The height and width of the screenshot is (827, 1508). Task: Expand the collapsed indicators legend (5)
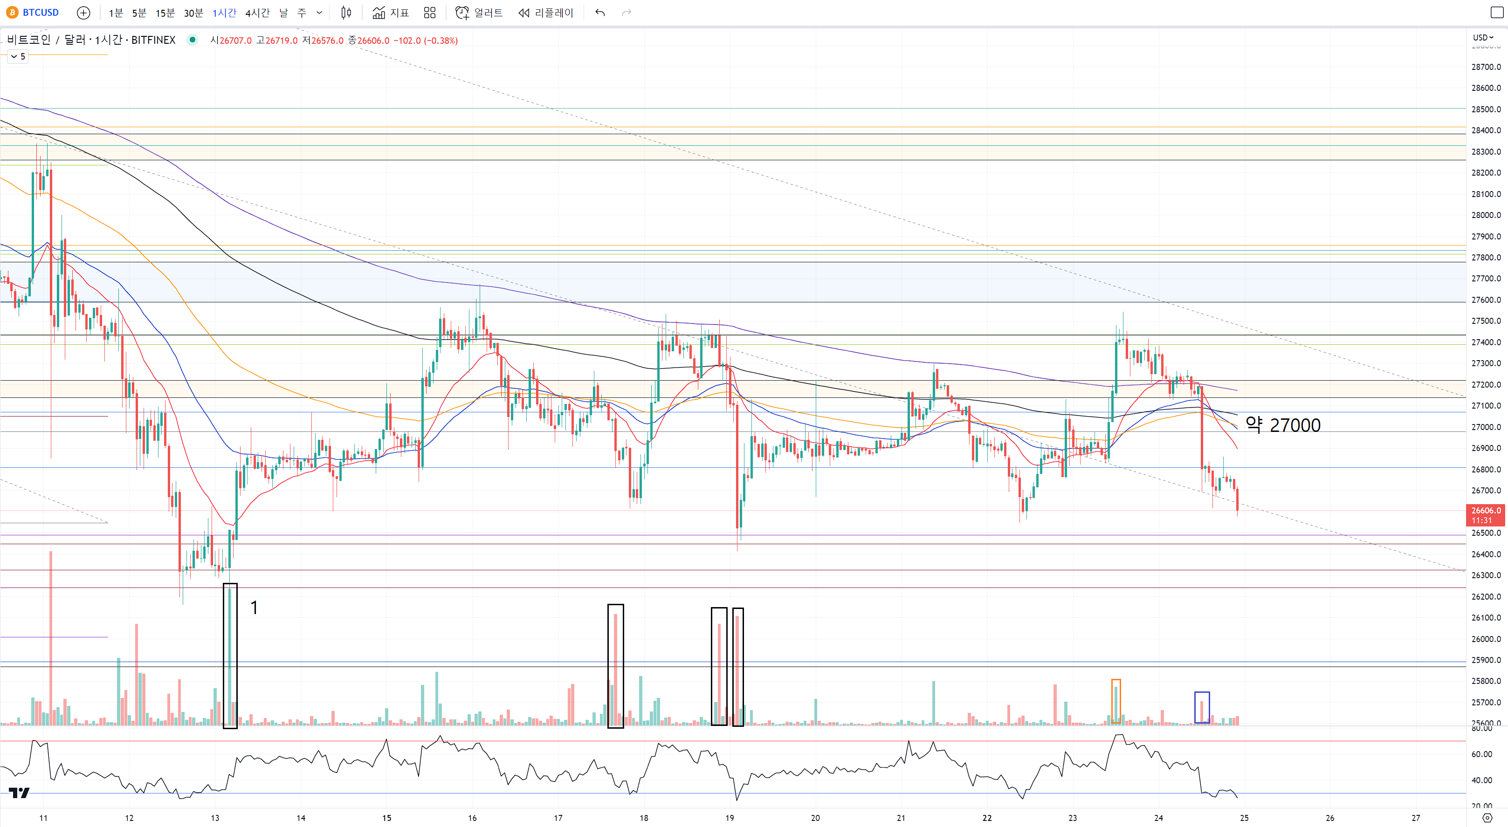(18, 57)
